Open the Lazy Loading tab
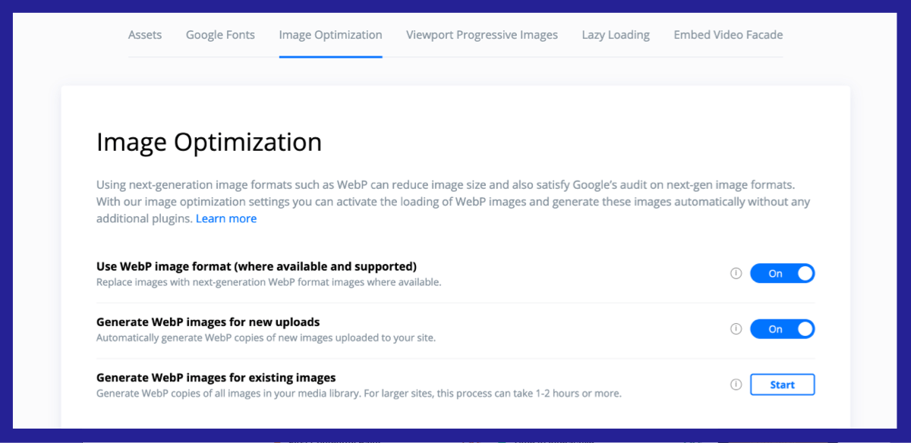 (x=616, y=35)
